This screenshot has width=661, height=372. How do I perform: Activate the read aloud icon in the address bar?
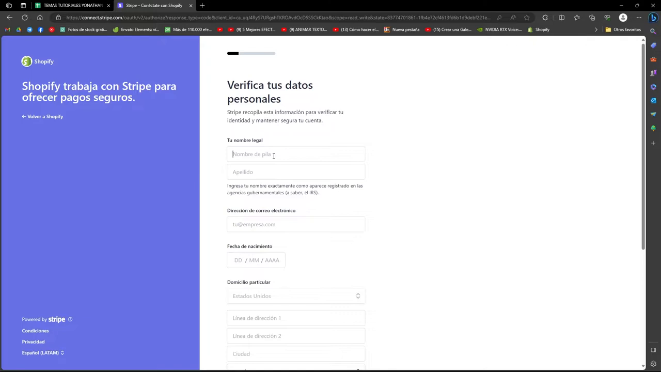click(513, 18)
